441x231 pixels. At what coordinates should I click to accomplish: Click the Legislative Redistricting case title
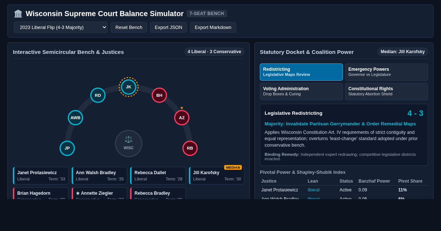click(293, 113)
